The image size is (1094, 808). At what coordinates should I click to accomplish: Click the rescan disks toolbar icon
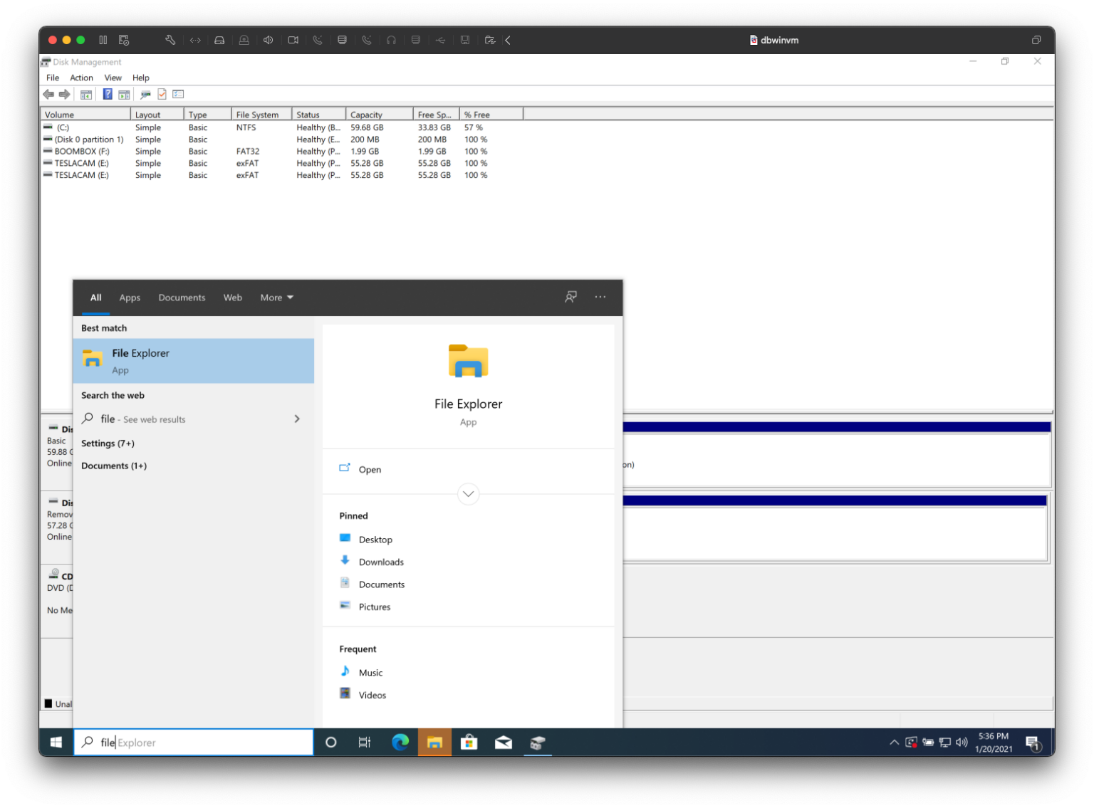145,94
